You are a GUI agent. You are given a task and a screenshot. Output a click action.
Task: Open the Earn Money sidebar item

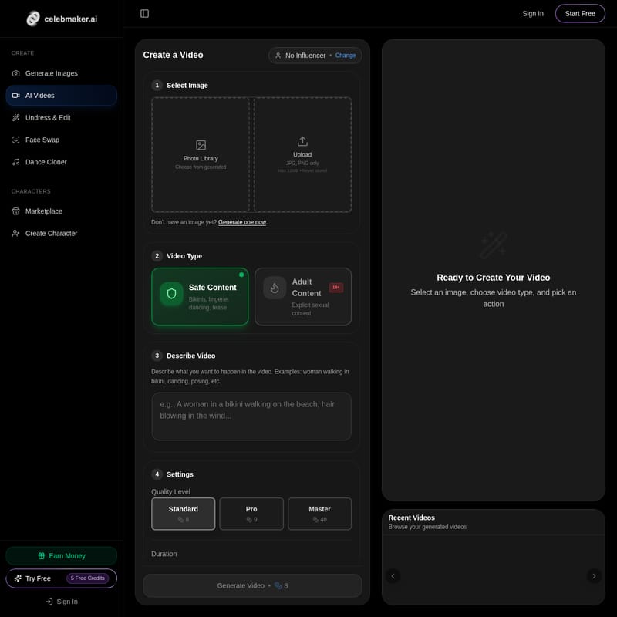61,555
